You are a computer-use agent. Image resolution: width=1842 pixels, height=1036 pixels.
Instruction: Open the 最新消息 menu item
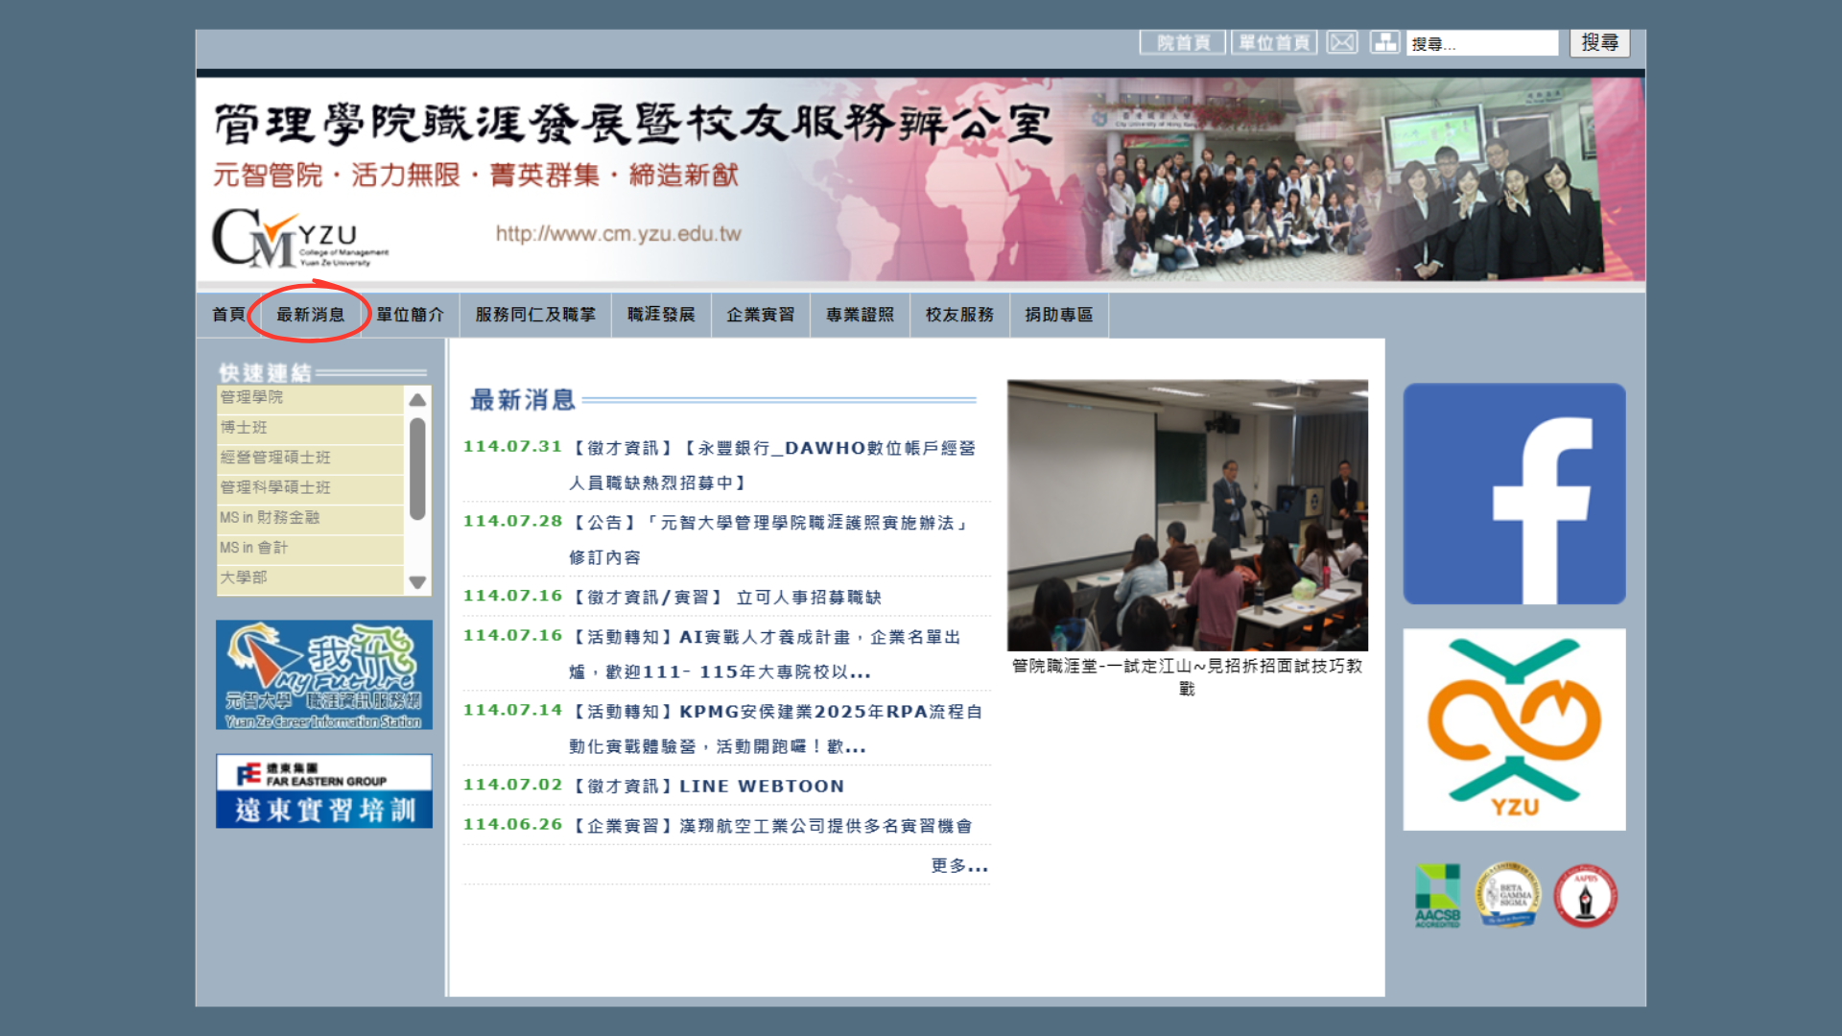click(x=310, y=315)
